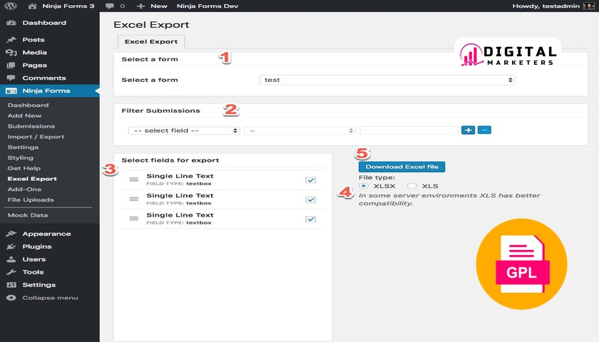Click Howdy, testadmin account link
The width and height of the screenshot is (599, 342).
(546, 6)
